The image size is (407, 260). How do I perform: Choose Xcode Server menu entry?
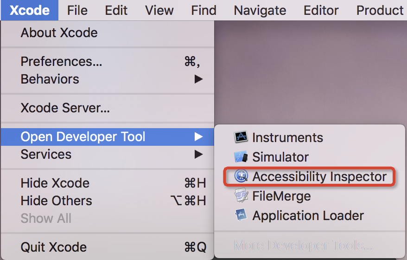coord(65,108)
